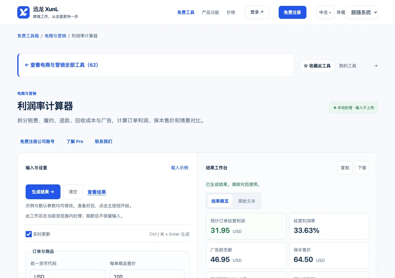Open the 产品功能 nav item
This screenshot has width=395, height=278.
(210, 12)
